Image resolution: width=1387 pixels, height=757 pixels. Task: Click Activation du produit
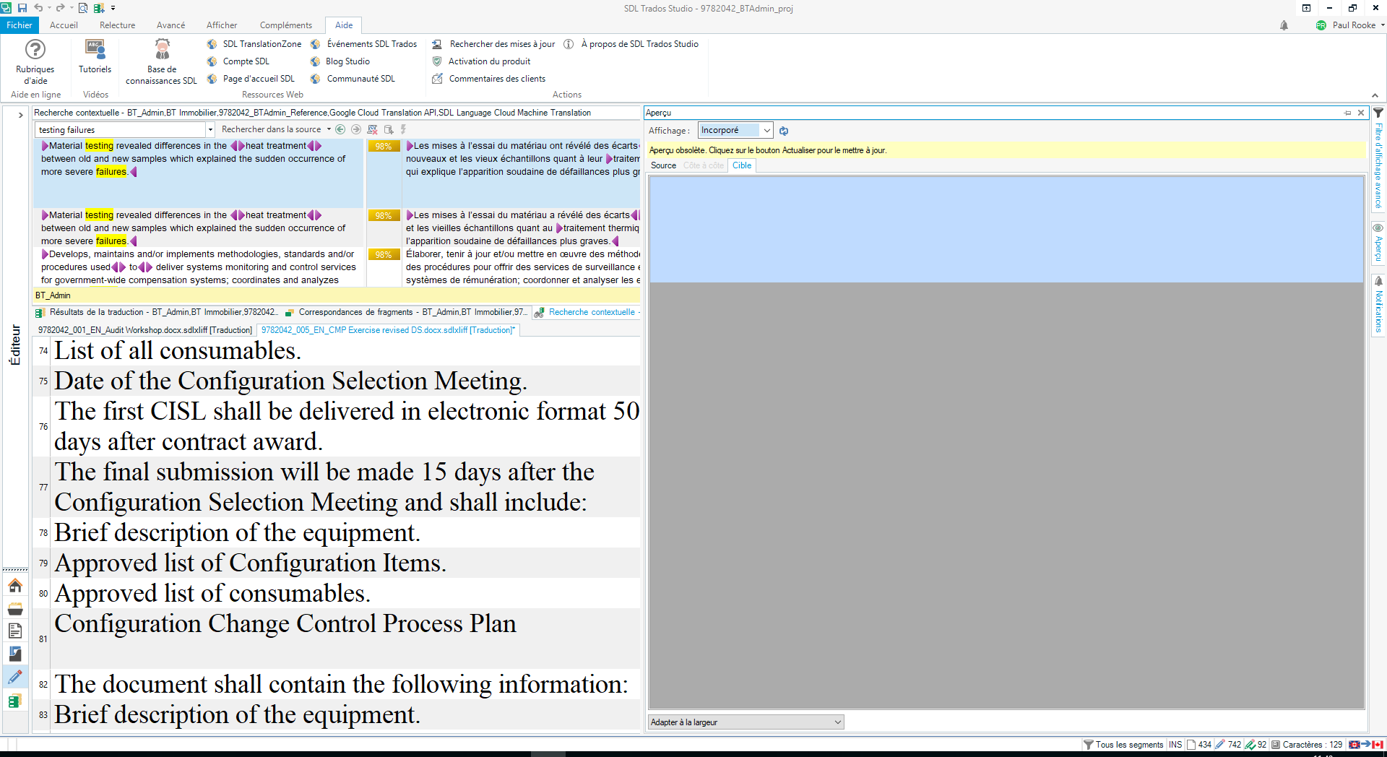point(481,61)
